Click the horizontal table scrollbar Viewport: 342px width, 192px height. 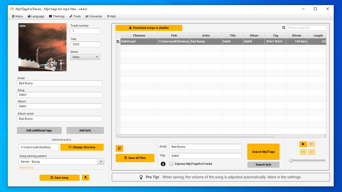coord(196,136)
